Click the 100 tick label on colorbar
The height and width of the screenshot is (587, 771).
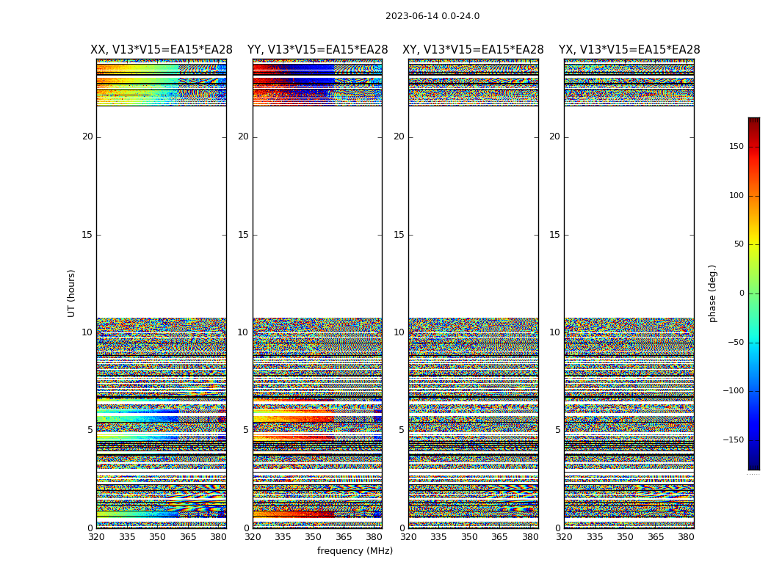click(736, 195)
